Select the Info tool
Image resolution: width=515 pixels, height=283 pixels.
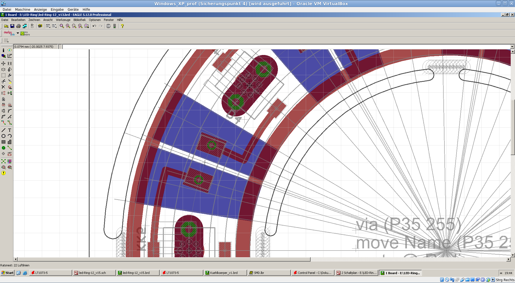click(3, 50)
